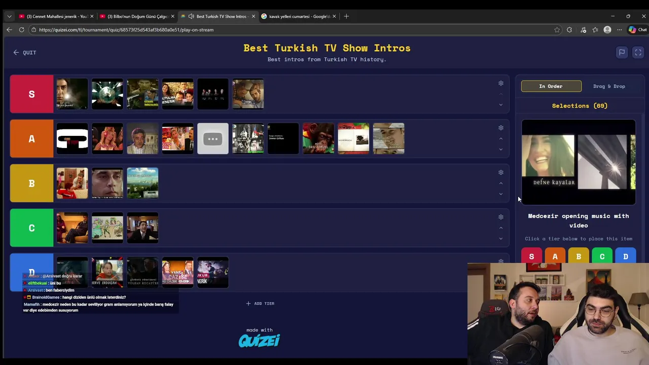Move the A tier down with chevron
This screenshot has height=365, width=649.
(x=501, y=150)
